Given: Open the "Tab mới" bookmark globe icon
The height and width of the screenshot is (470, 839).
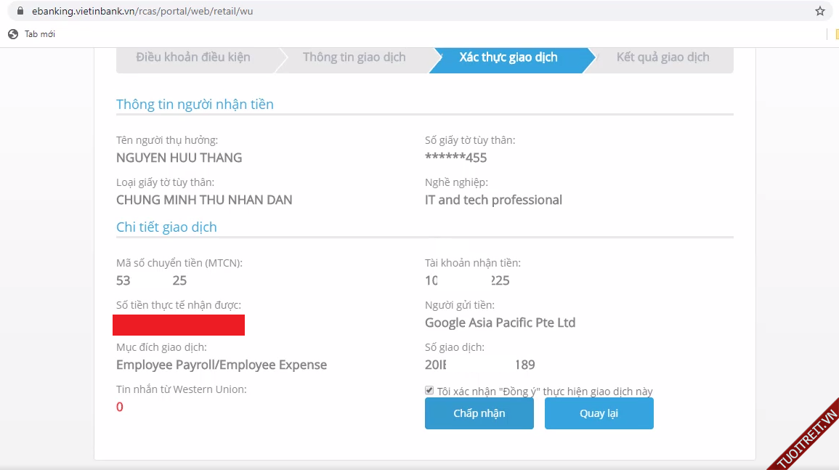Looking at the screenshot, I should click(13, 34).
